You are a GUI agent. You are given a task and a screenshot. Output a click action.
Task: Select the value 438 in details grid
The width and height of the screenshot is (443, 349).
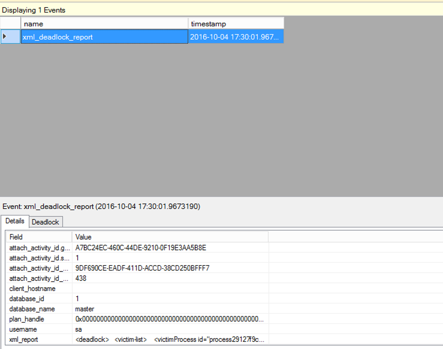81,278
